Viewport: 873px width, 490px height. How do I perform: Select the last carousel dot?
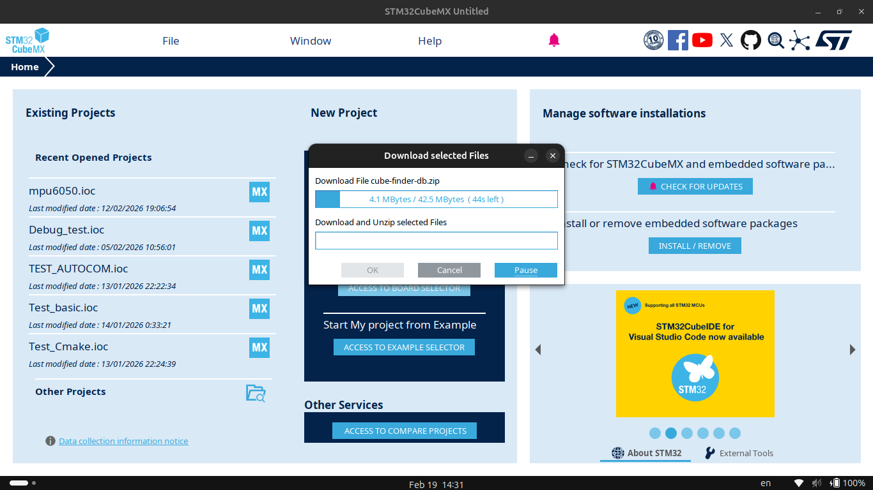[735, 433]
